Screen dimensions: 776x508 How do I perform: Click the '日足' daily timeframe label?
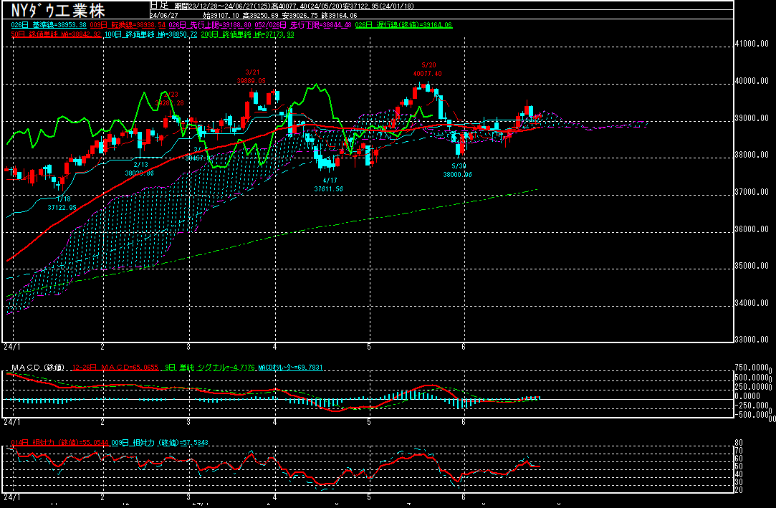[x=160, y=6]
